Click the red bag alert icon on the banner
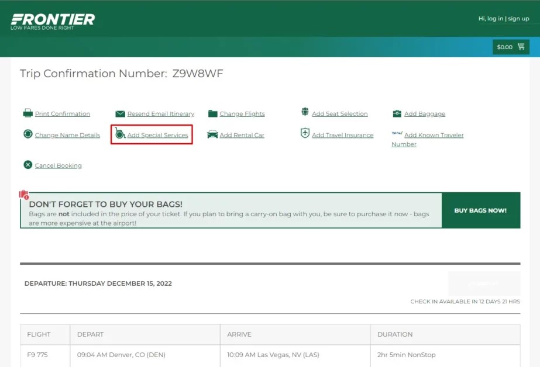540x367 pixels. click(x=24, y=195)
